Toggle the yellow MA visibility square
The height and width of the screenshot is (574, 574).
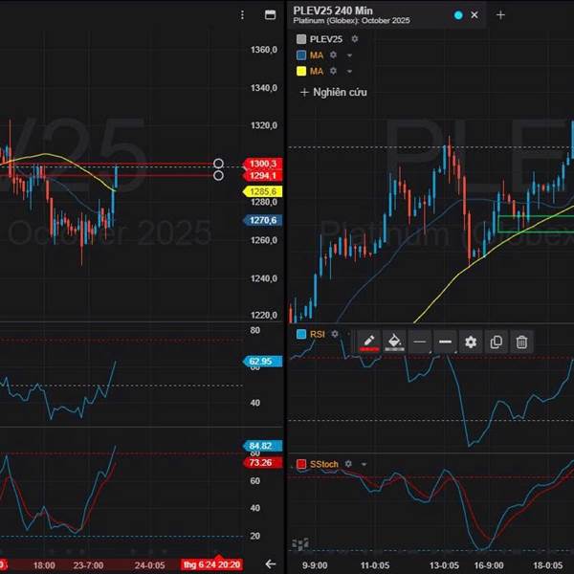point(301,71)
